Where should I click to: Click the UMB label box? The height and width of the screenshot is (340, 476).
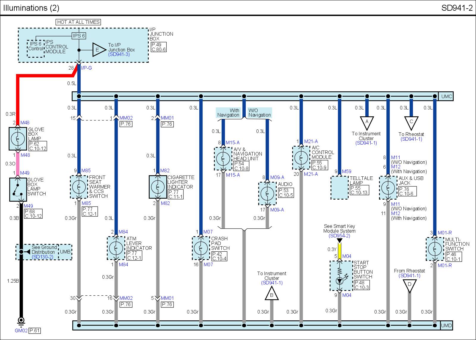65,252
